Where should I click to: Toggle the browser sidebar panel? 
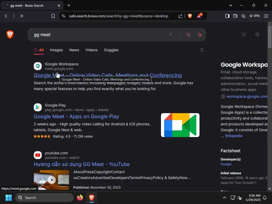coord(227,16)
